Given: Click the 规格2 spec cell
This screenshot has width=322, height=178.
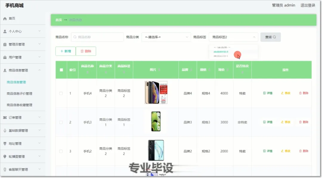Looking at the screenshot, I should tap(206, 151).
